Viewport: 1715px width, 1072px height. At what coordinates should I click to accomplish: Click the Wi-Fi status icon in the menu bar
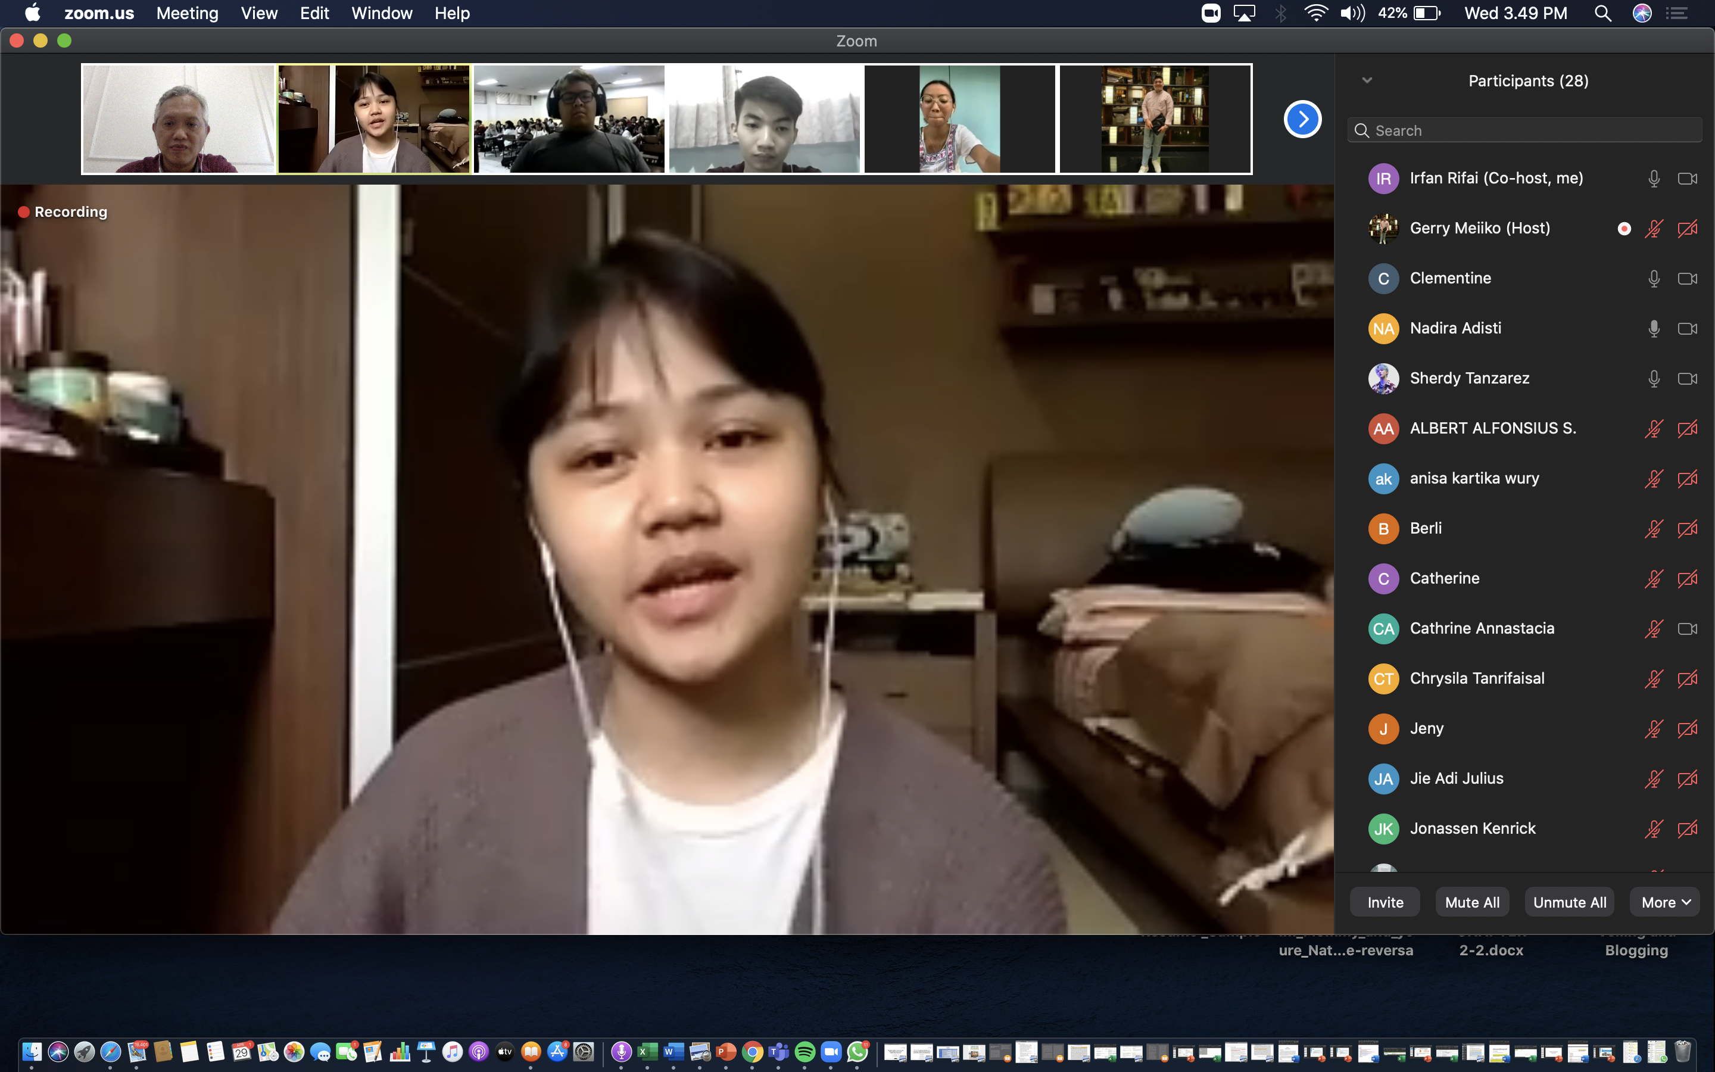[x=1315, y=14]
